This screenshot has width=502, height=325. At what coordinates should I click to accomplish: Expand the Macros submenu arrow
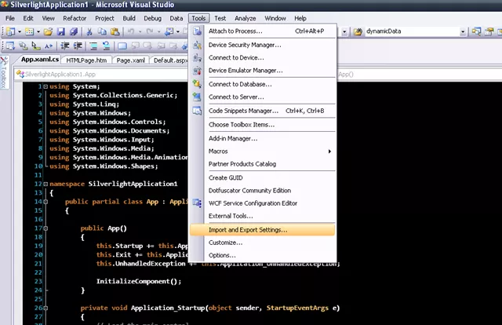point(329,152)
